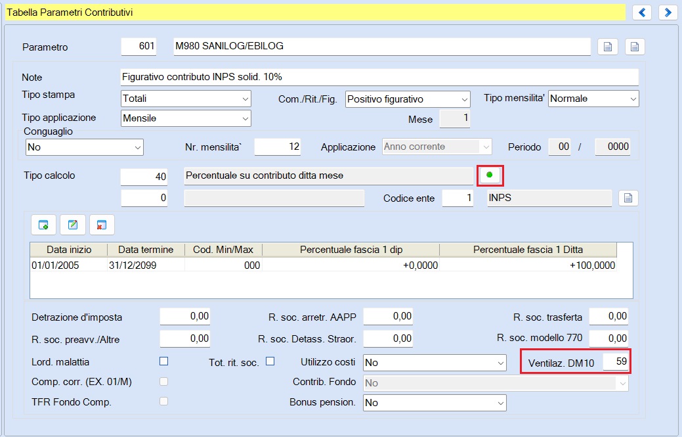This screenshot has height=437, width=682.
Task: Click the green dot button beside Tipo calcolo description
Action: 490,175
